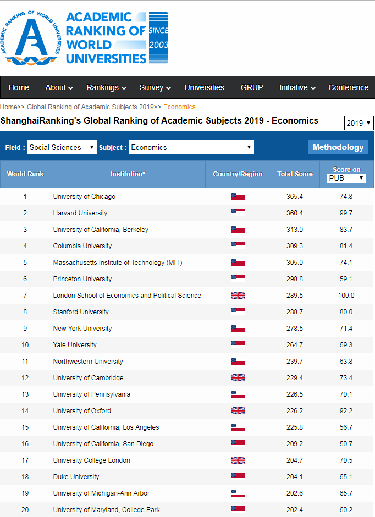Click Global Ranking of Academic Subjects 2019 breadcrumb
Viewport: 375px width, 517px height.
point(90,107)
